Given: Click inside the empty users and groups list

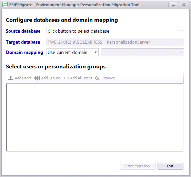Looking at the screenshot, I should tap(95, 118).
